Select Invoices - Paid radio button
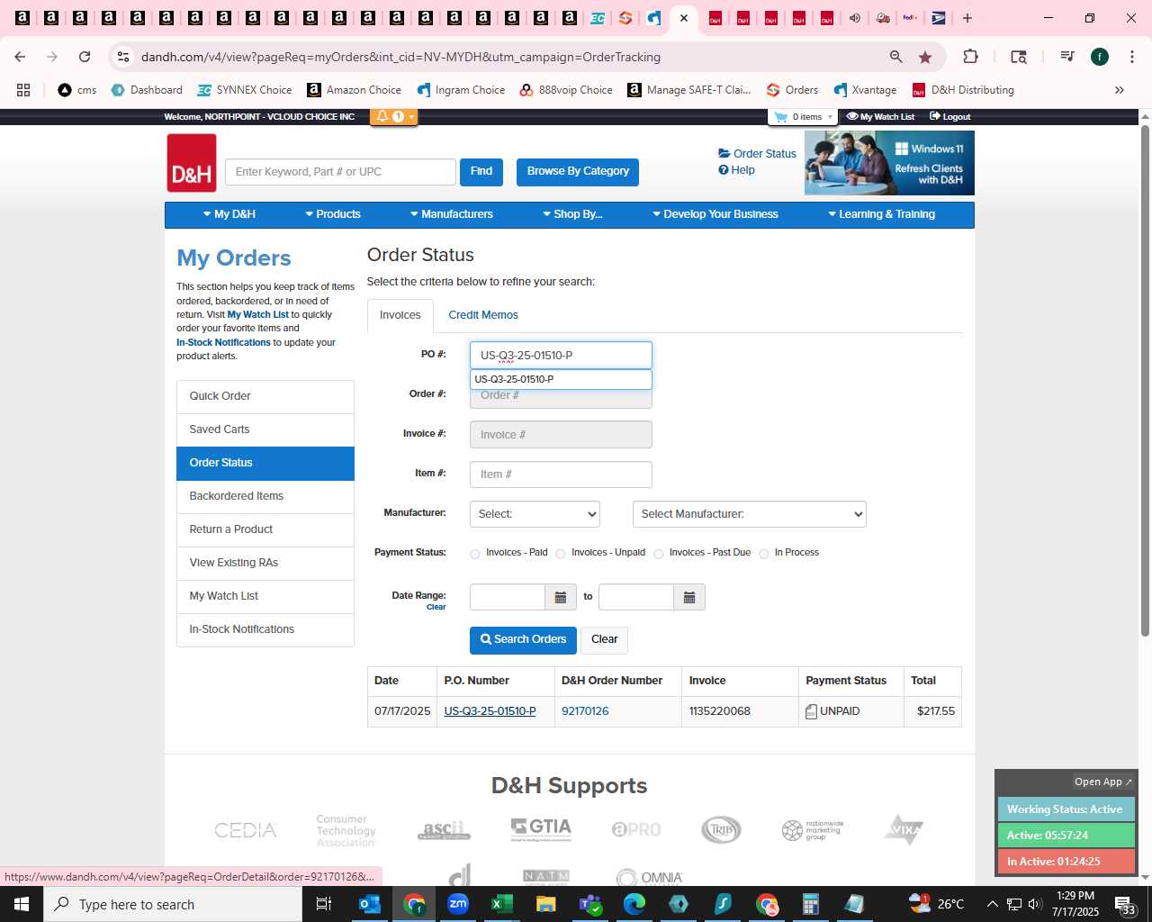 coord(475,554)
